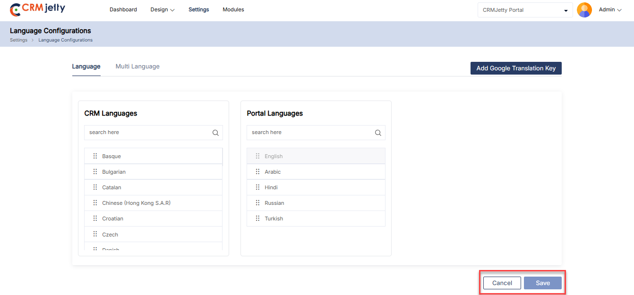Image resolution: width=634 pixels, height=295 pixels.
Task: Expand the Design menu dropdown
Action: [163, 9]
